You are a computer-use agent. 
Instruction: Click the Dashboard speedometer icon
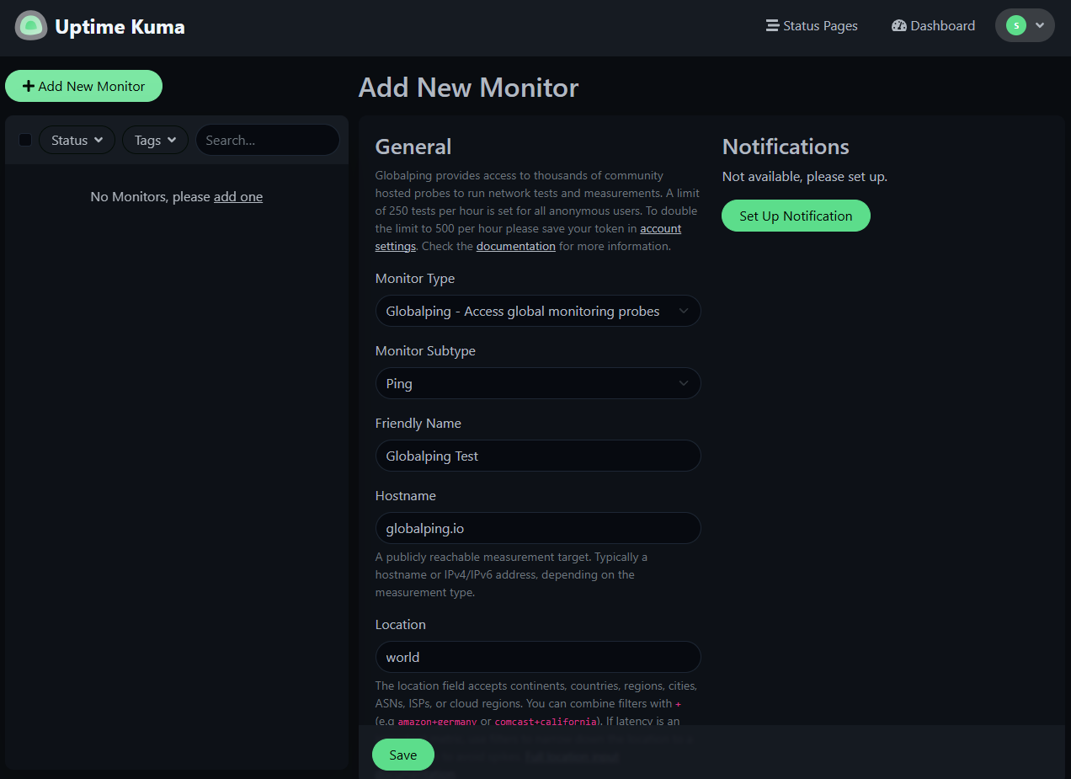[x=899, y=25]
